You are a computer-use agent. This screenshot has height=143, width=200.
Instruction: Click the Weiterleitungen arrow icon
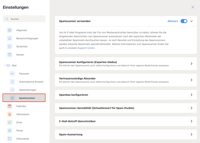tap(12, 90)
